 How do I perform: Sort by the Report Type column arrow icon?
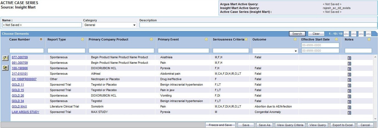(x=82, y=39)
